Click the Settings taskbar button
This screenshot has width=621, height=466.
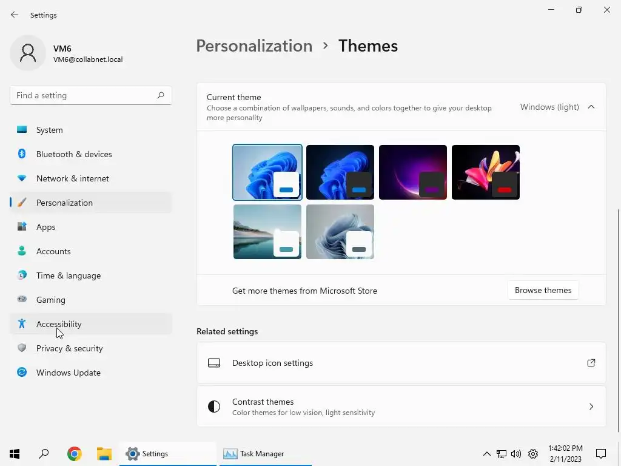tap(168, 453)
